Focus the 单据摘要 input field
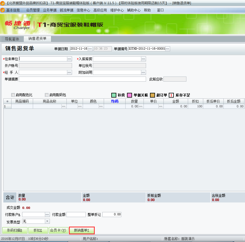 82,79
